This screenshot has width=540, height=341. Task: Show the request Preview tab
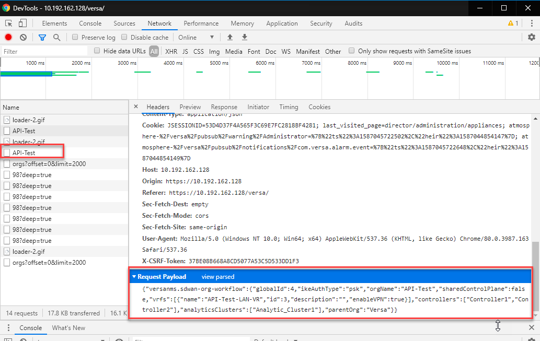click(x=190, y=107)
